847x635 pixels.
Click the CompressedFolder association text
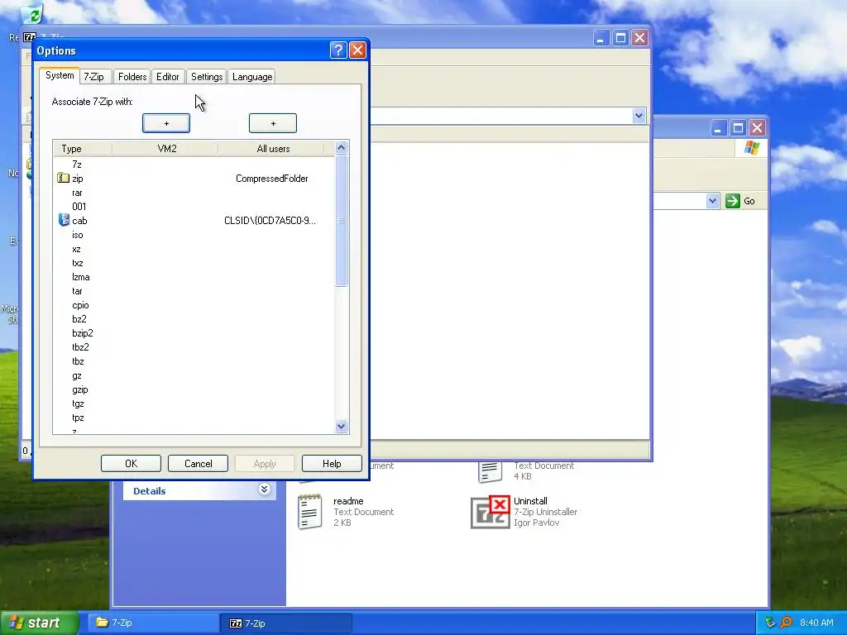coord(271,179)
